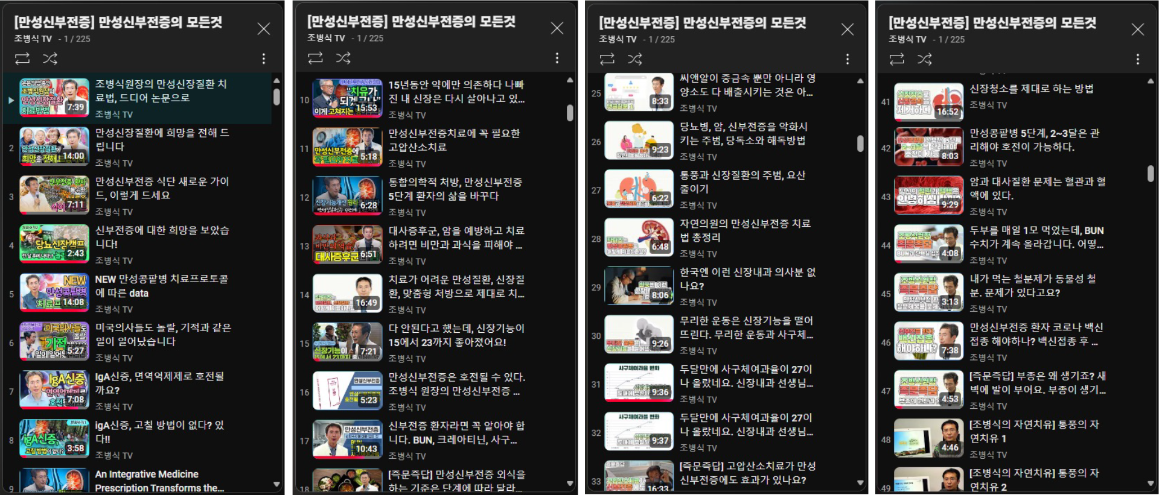Image resolution: width=1159 pixels, height=495 pixels.
Task: Click the now-playing triangle beside the first video
Action: point(11,99)
